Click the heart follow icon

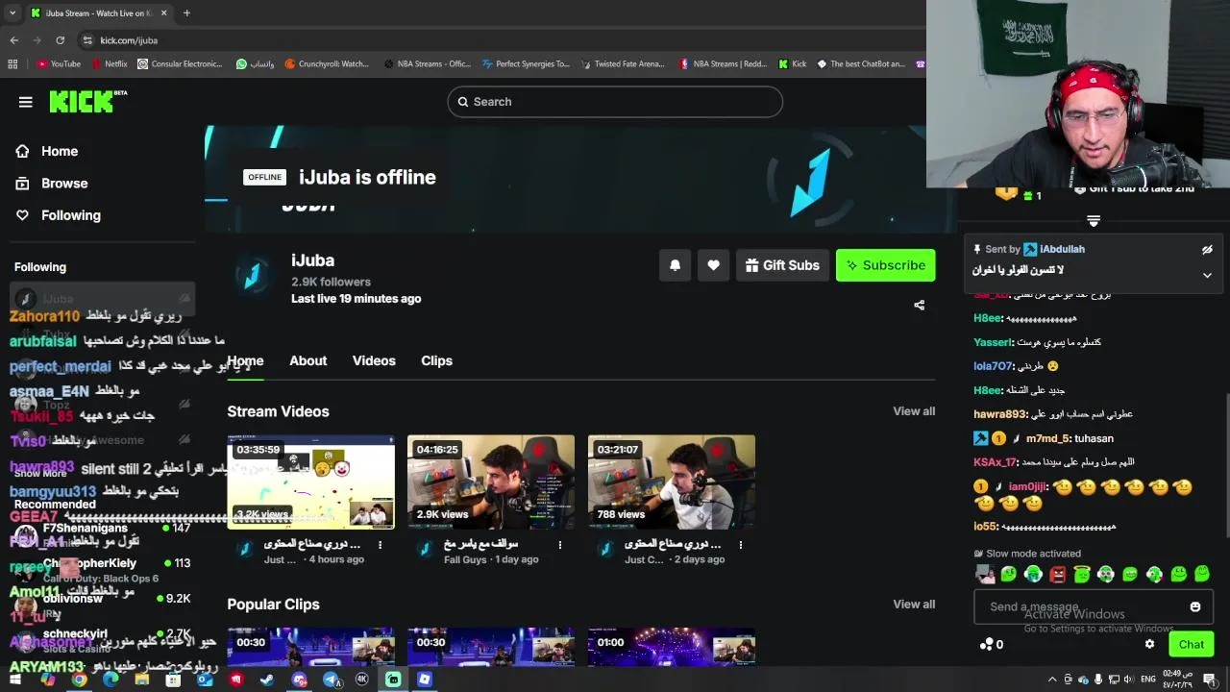click(x=713, y=265)
